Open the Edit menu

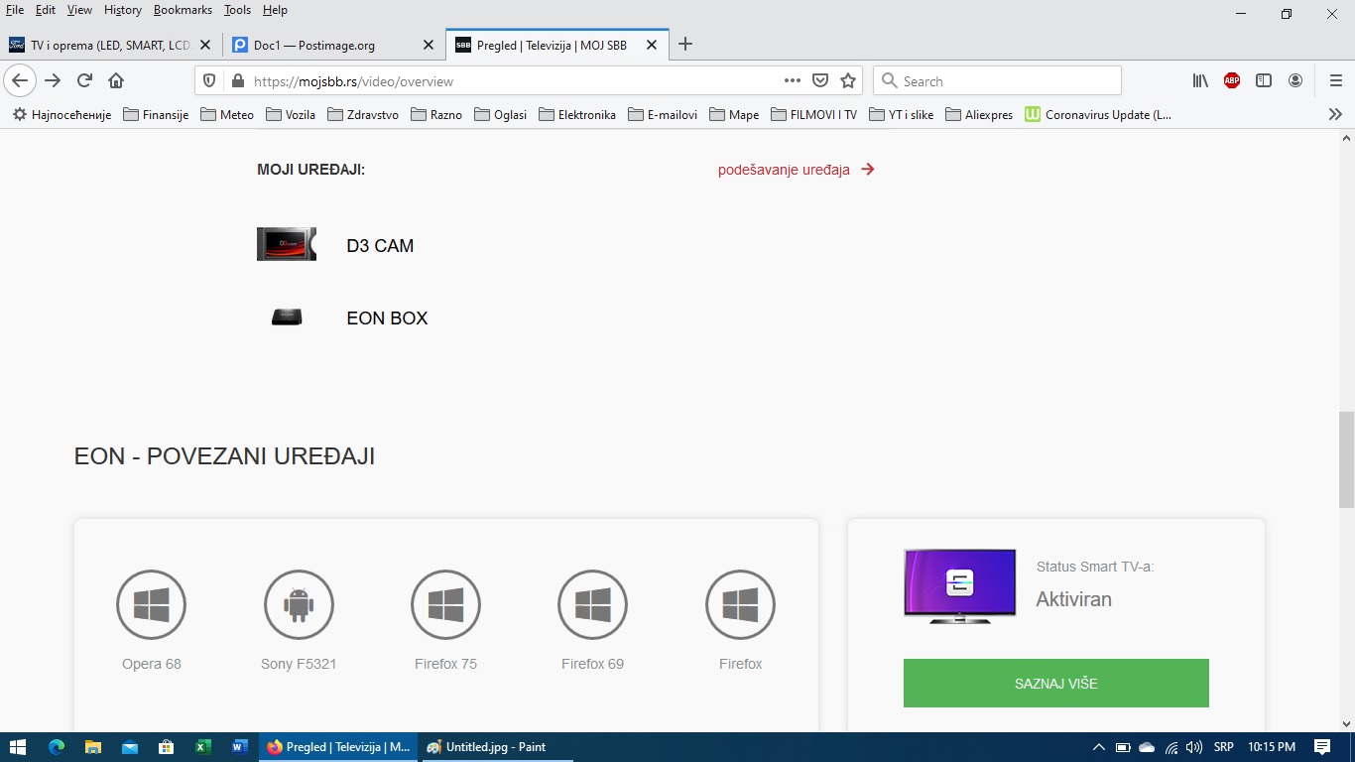coord(46,10)
